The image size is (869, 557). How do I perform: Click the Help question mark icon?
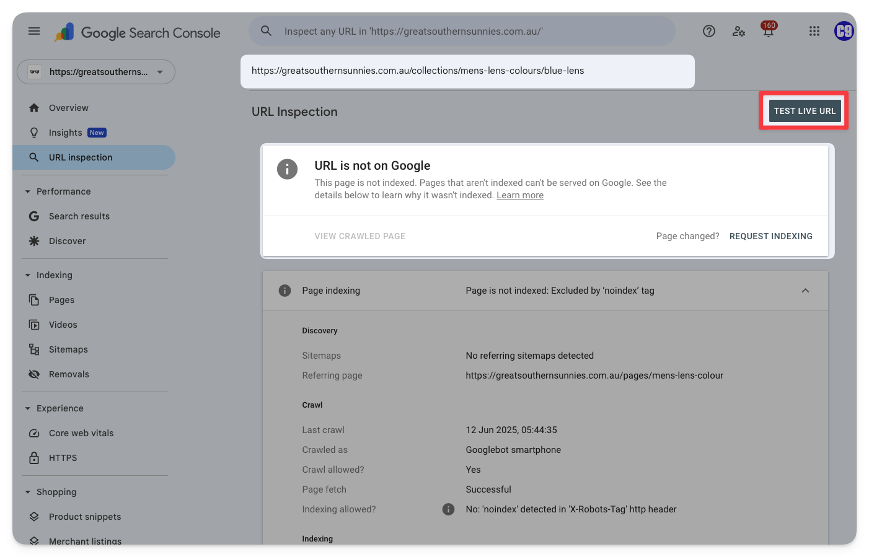click(708, 31)
